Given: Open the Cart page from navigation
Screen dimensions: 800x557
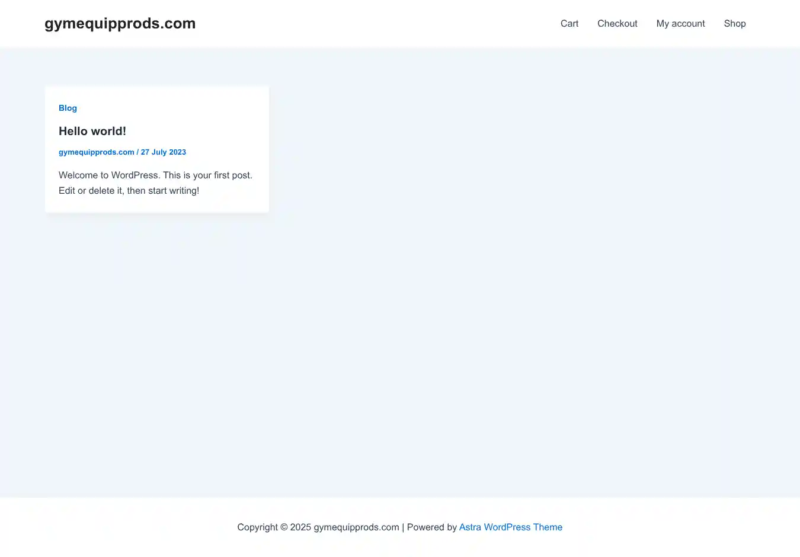Looking at the screenshot, I should click(x=569, y=24).
